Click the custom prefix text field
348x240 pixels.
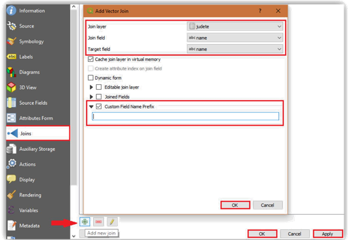tap(186, 116)
